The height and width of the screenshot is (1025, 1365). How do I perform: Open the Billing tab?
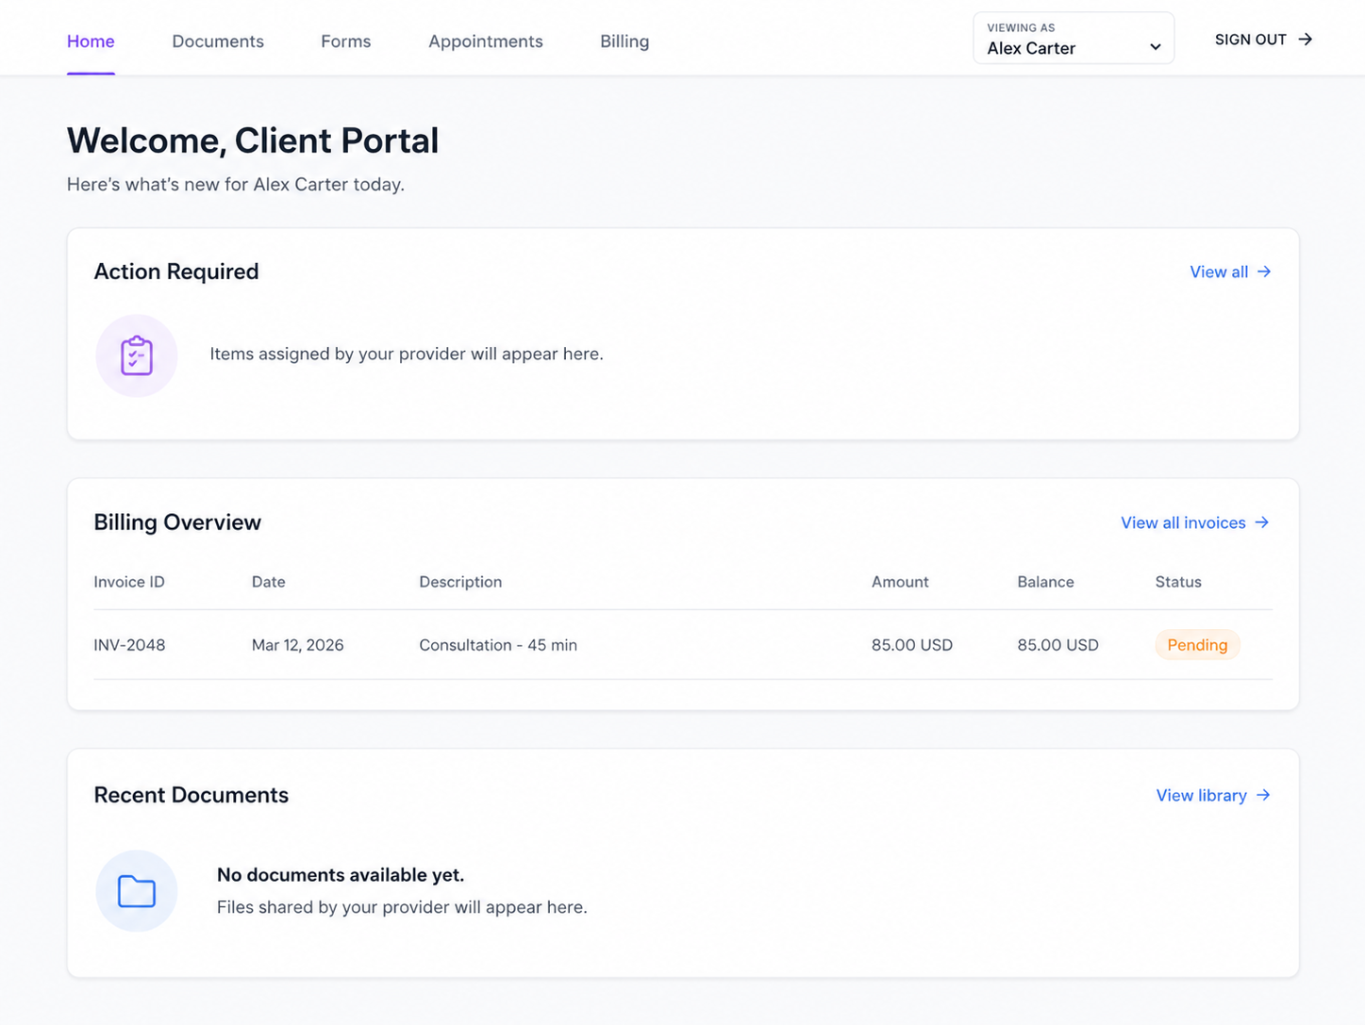pyautogui.click(x=624, y=41)
